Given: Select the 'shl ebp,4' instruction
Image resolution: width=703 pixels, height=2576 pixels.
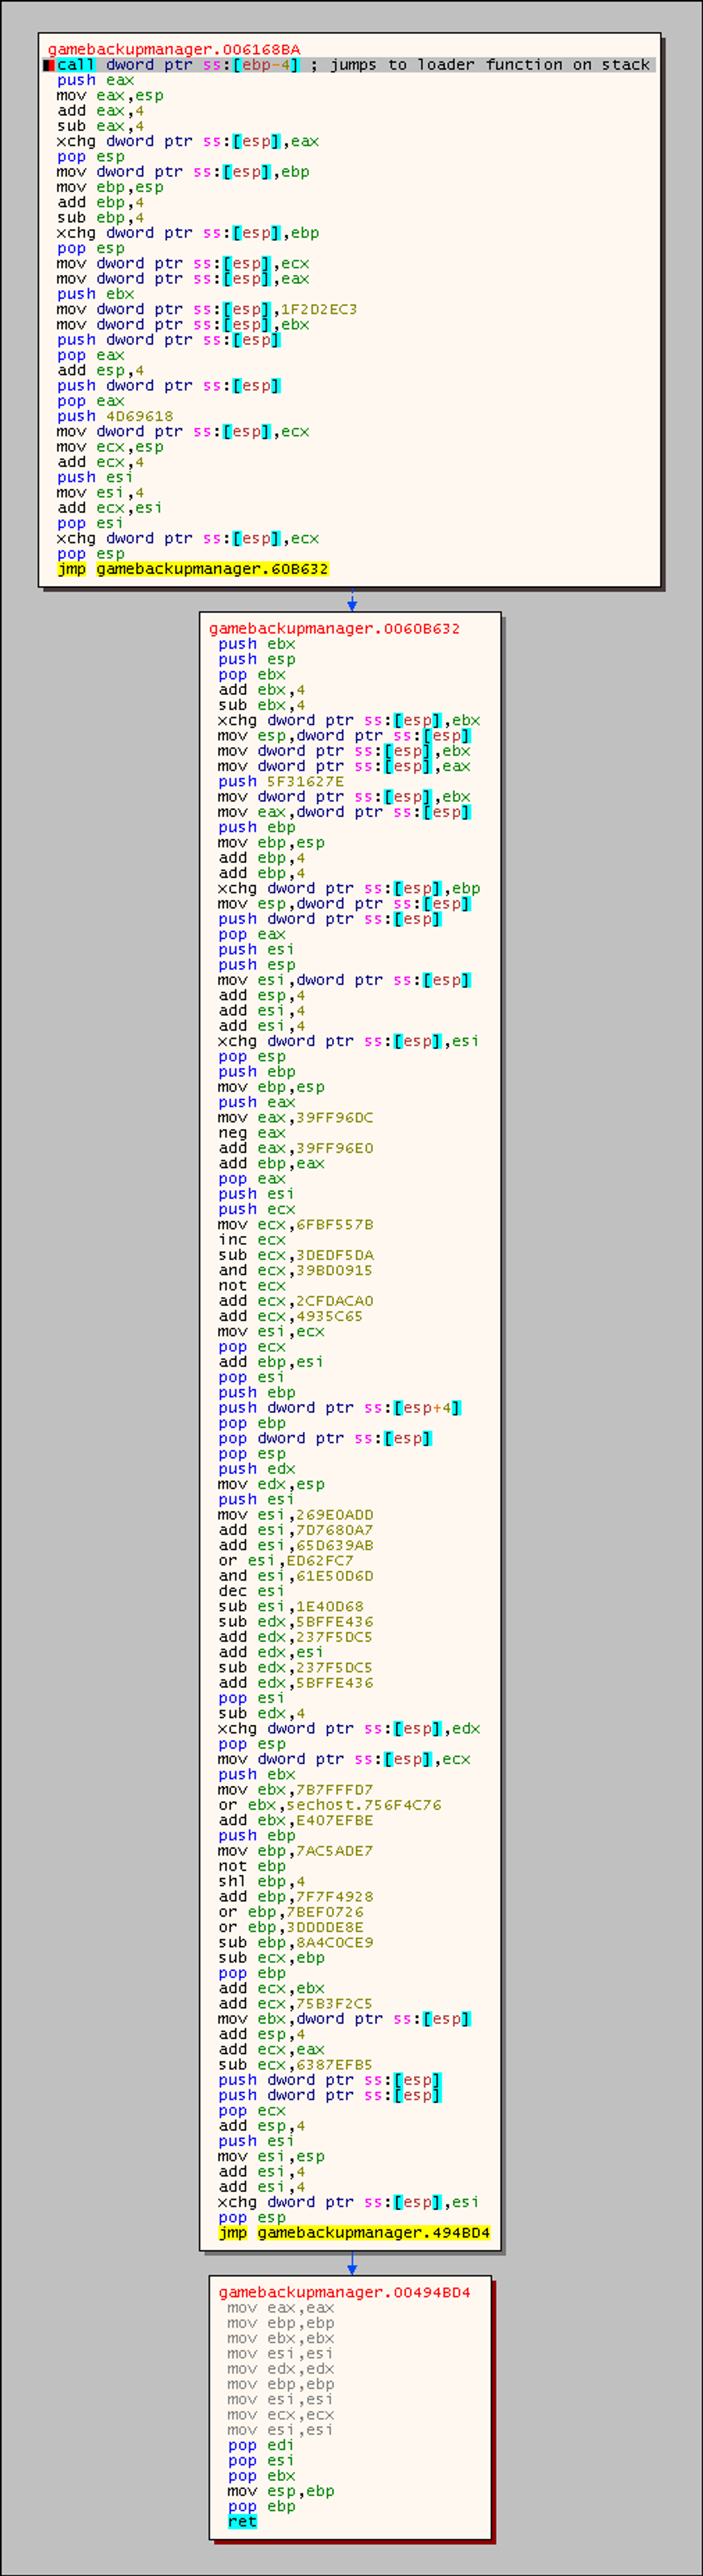Looking at the screenshot, I should 262,1881.
